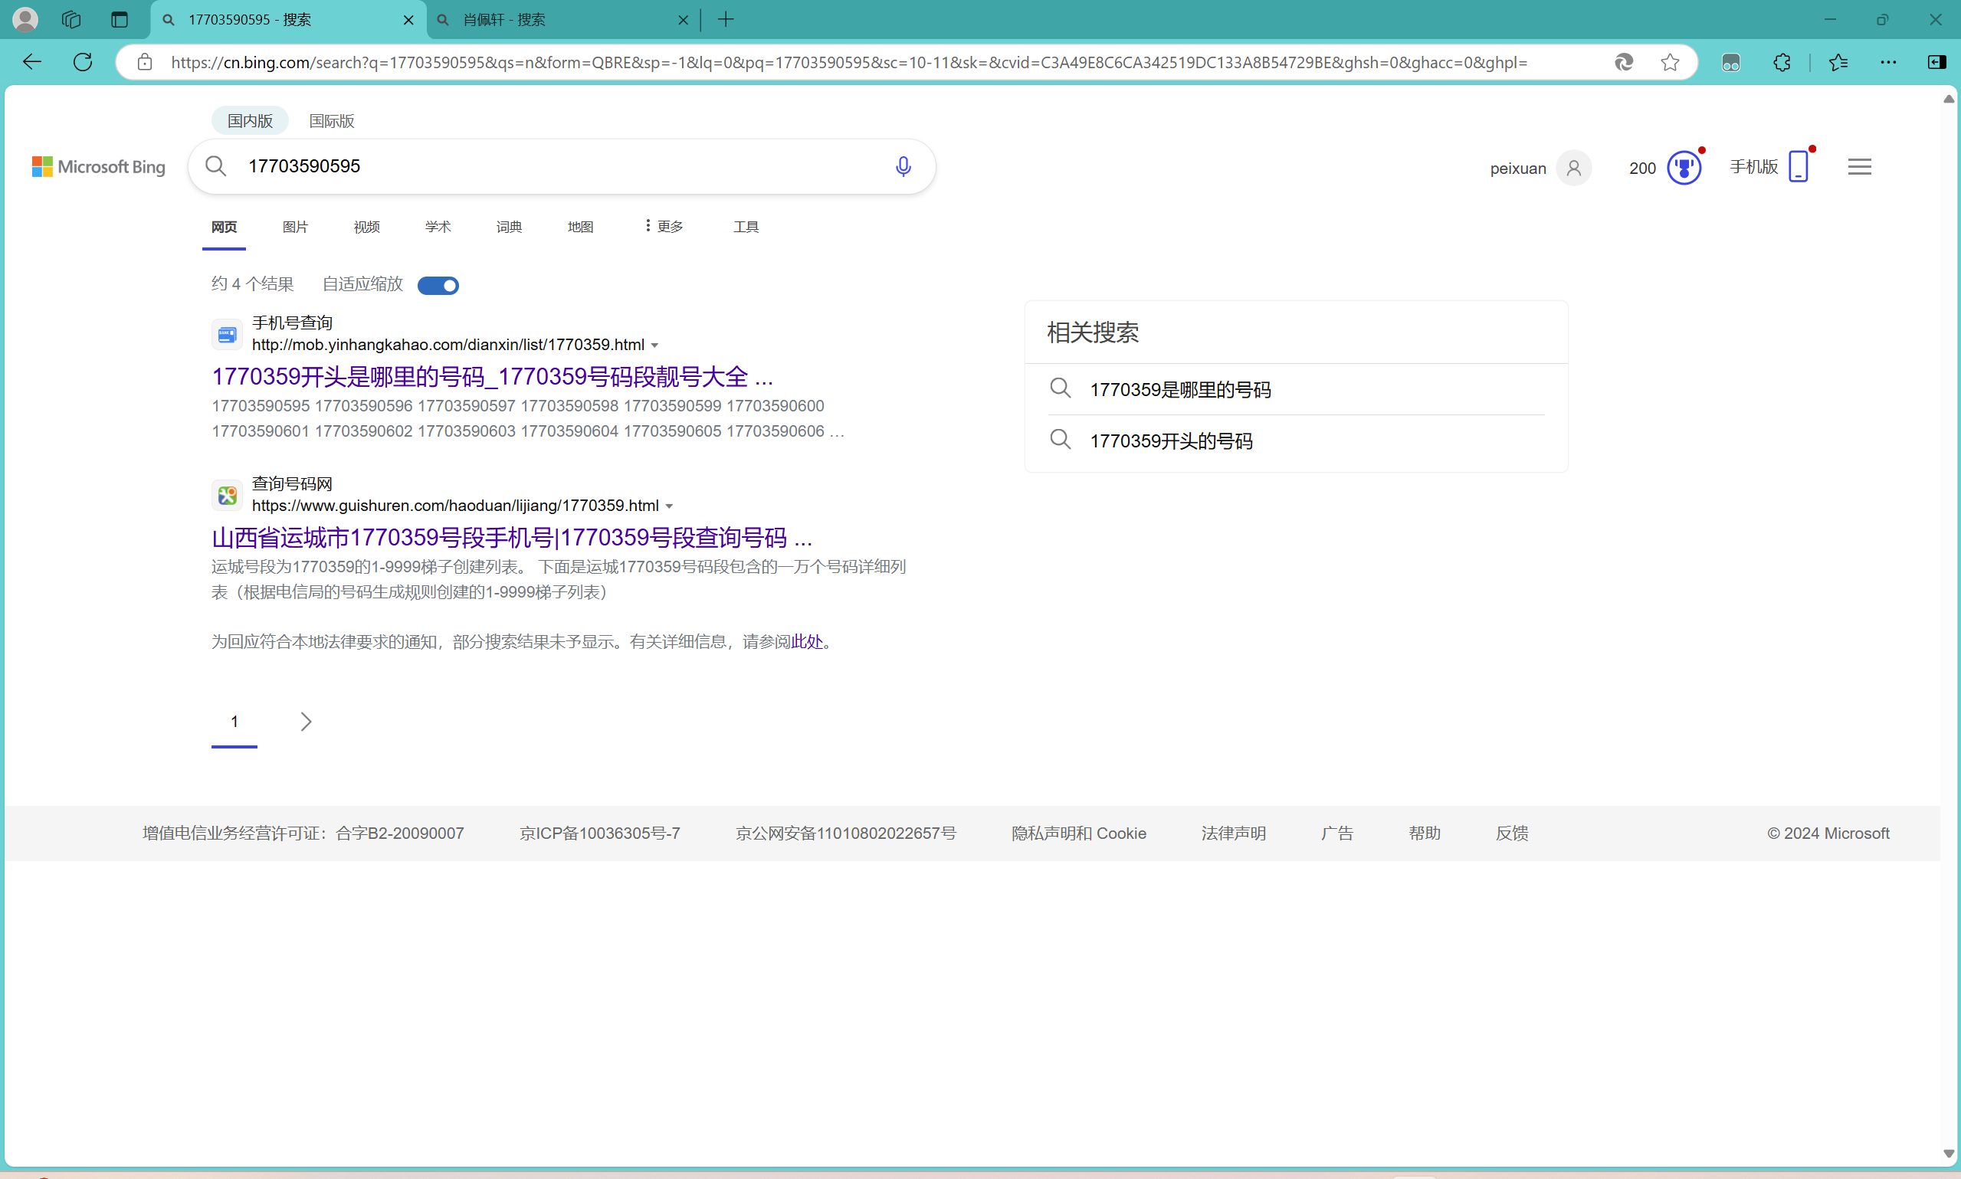This screenshot has height=1179, width=1961.
Task: Reload the page with the refresh icon
Action: click(x=83, y=62)
